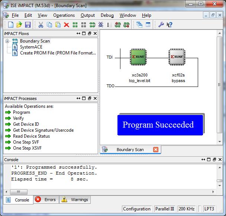Open the Output menu
The width and height of the screenshot is (226, 216).
click(88, 15)
